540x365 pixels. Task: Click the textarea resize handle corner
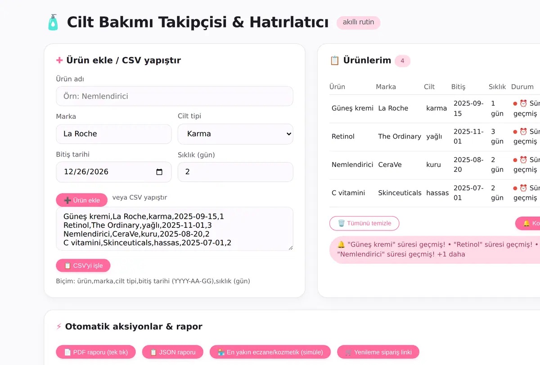[x=290, y=248]
